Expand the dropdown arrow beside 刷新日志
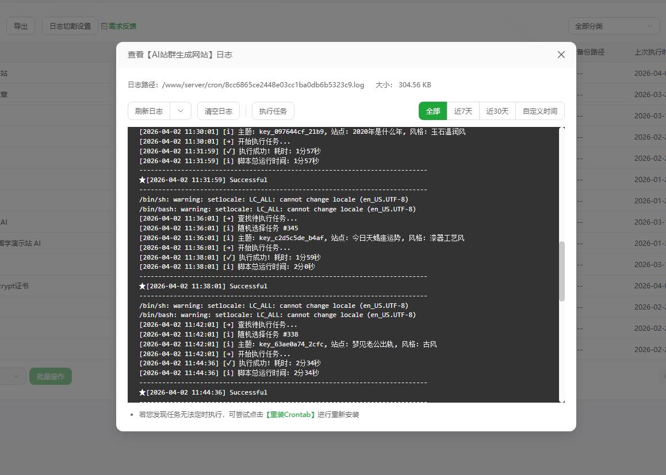This screenshot has width=666, height=475. [x=181, y=111]
